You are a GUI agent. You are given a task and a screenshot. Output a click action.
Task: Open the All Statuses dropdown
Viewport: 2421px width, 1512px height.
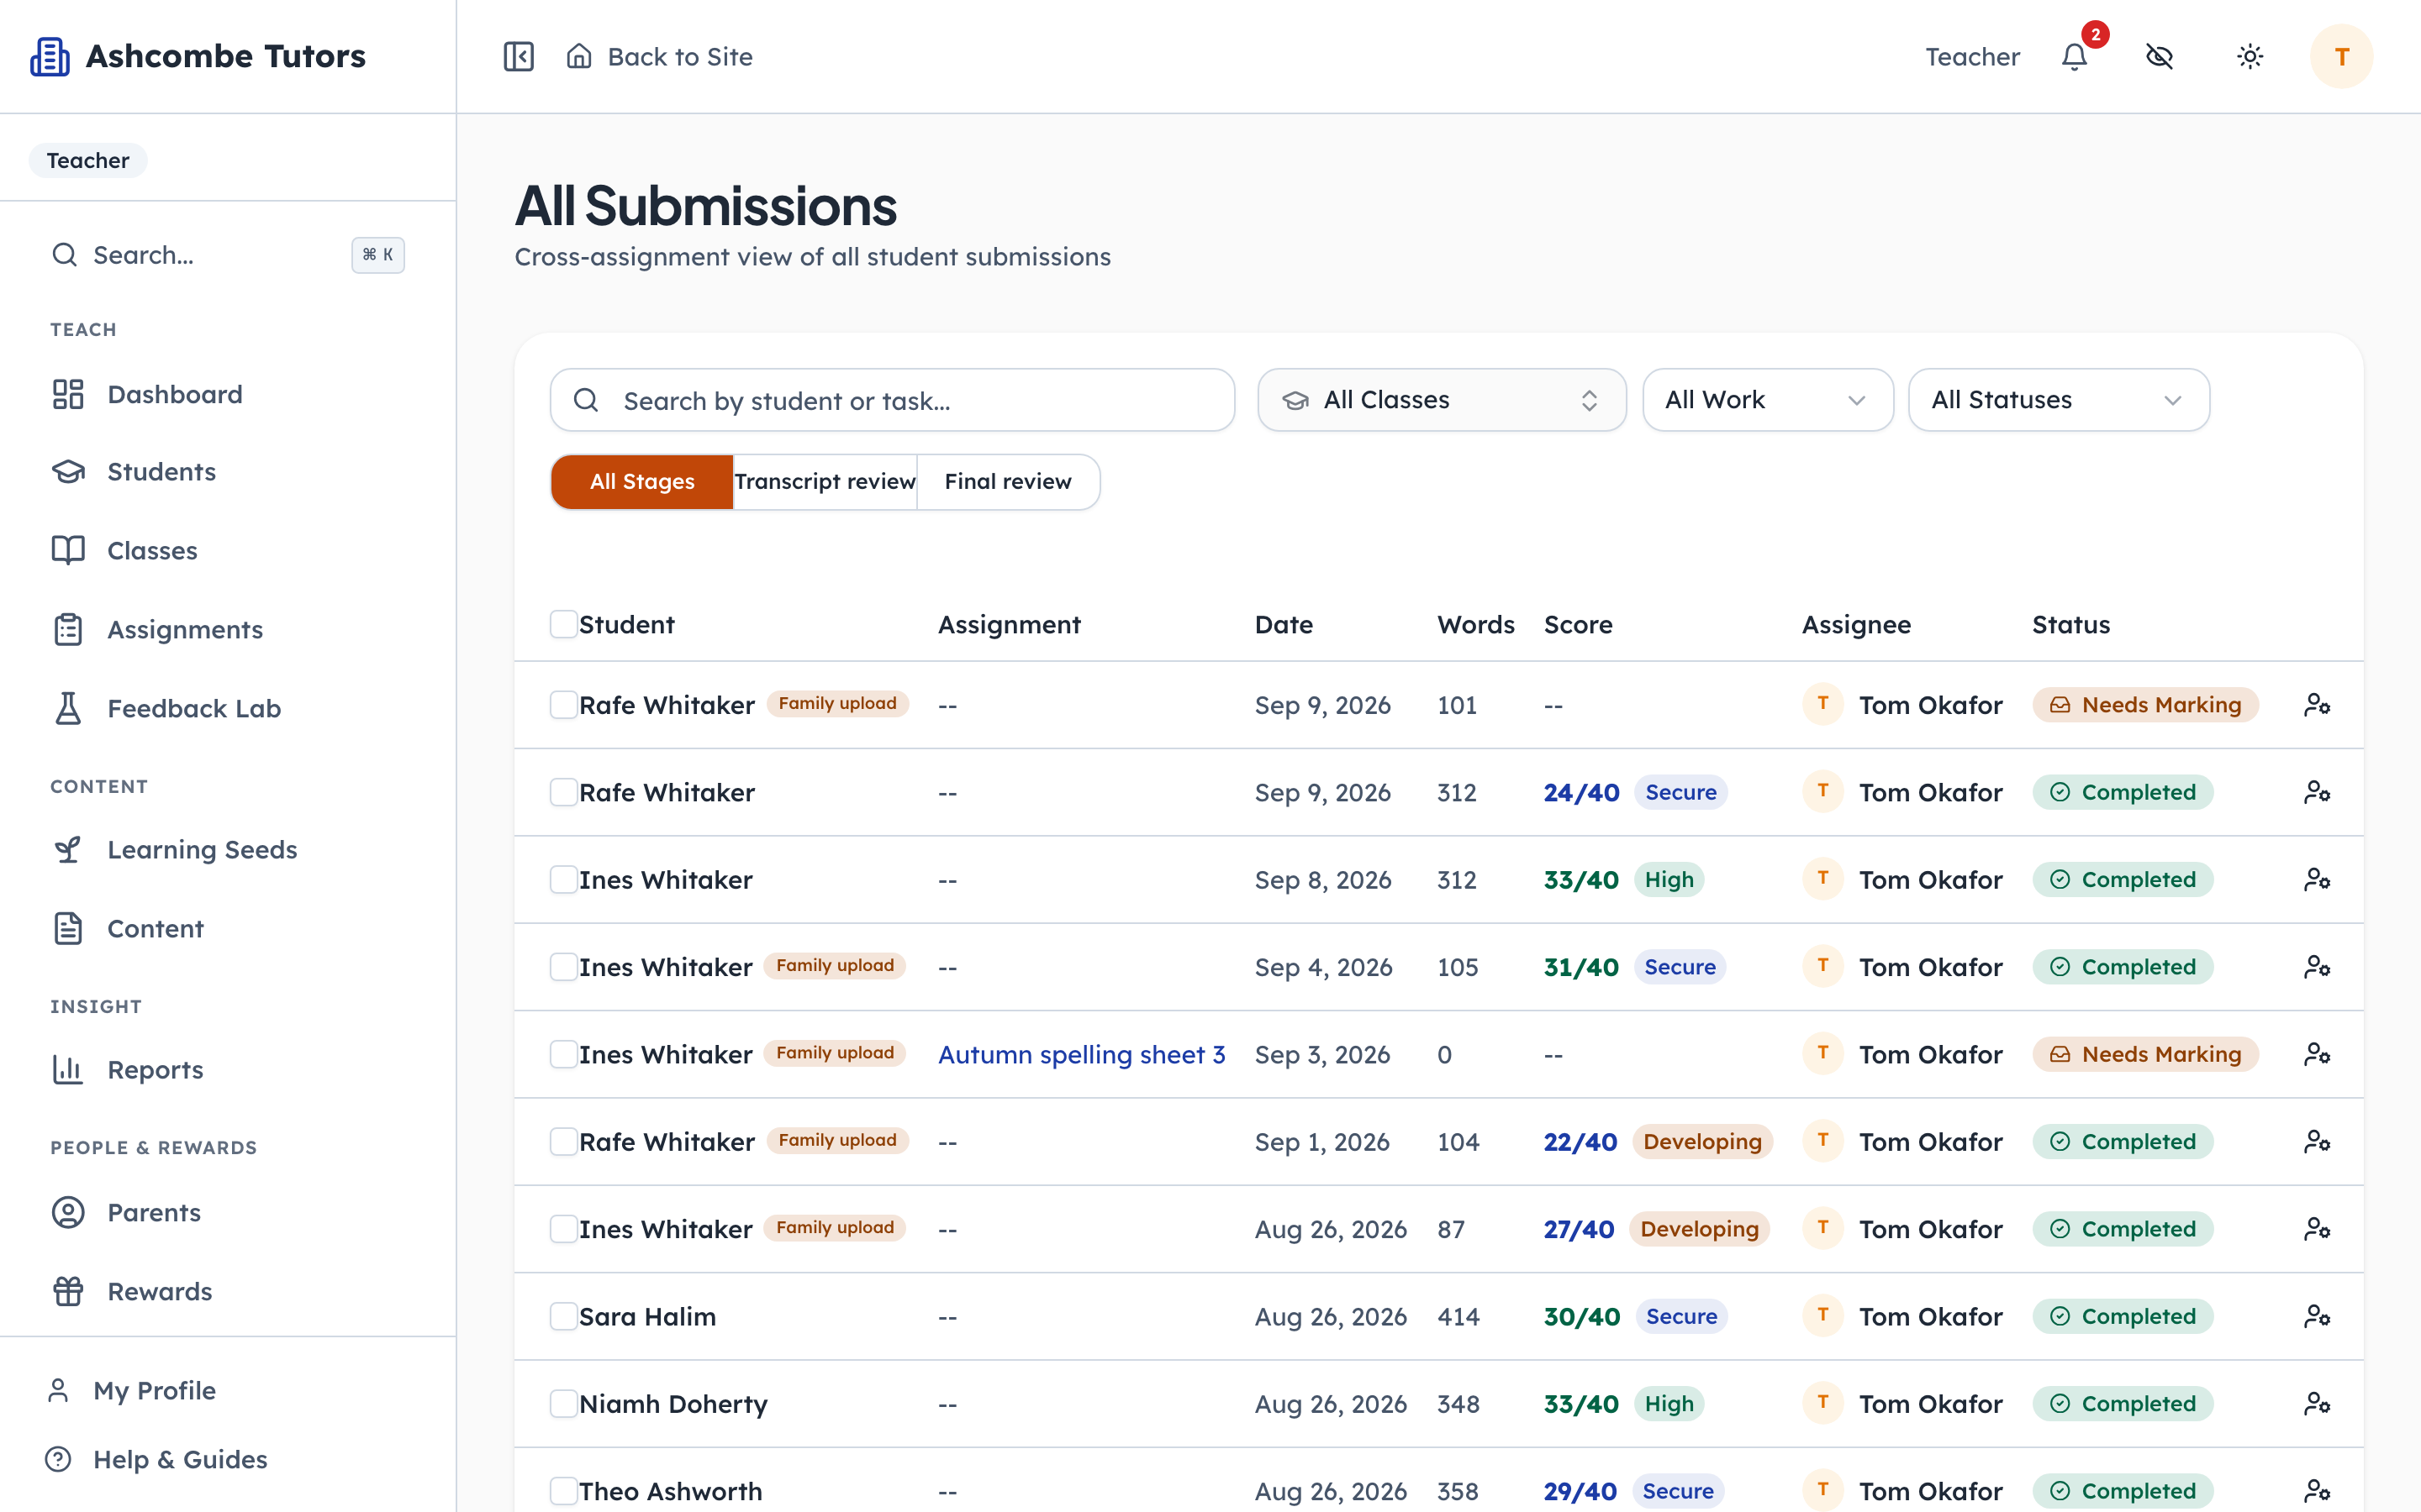point(2059,400)
